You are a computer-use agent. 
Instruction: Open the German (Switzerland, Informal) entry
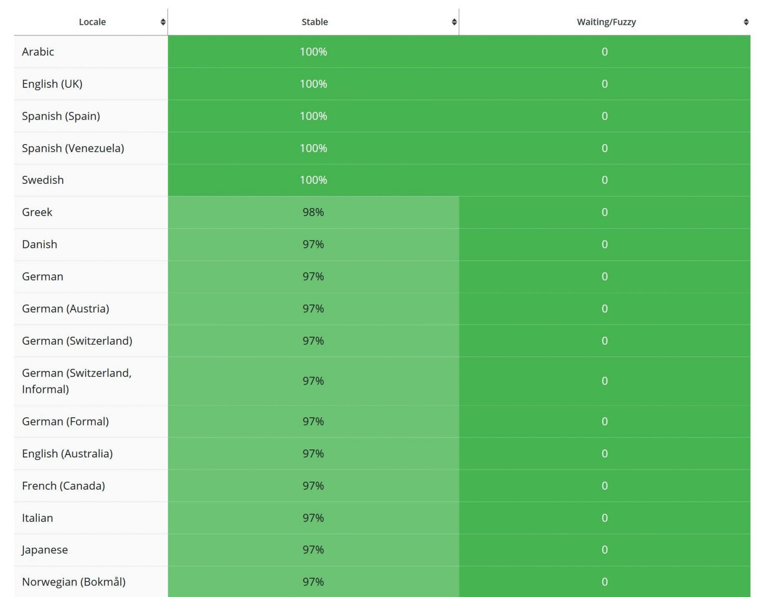click(77, 381)
